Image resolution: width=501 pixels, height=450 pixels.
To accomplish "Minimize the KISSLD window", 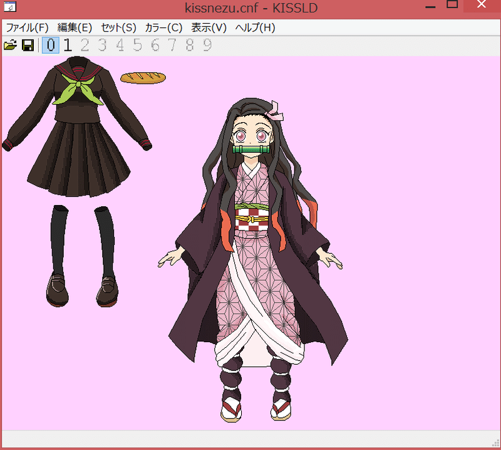I will coord(430,6).
